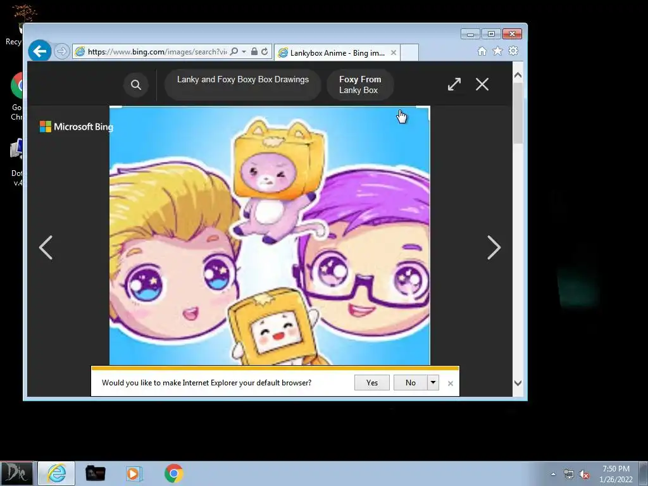Click the search magnifier in address bar
Viewport: 648px width, 486px height.
click(x=234, y=51)
